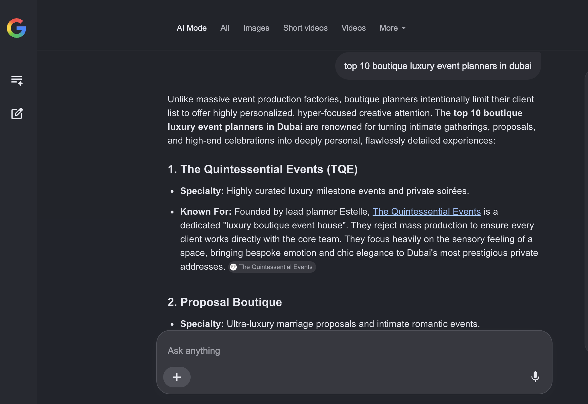Click heading "2. Proposal Boutique"
This screenshot has width=588, height=404.
[x=225, y=302]
